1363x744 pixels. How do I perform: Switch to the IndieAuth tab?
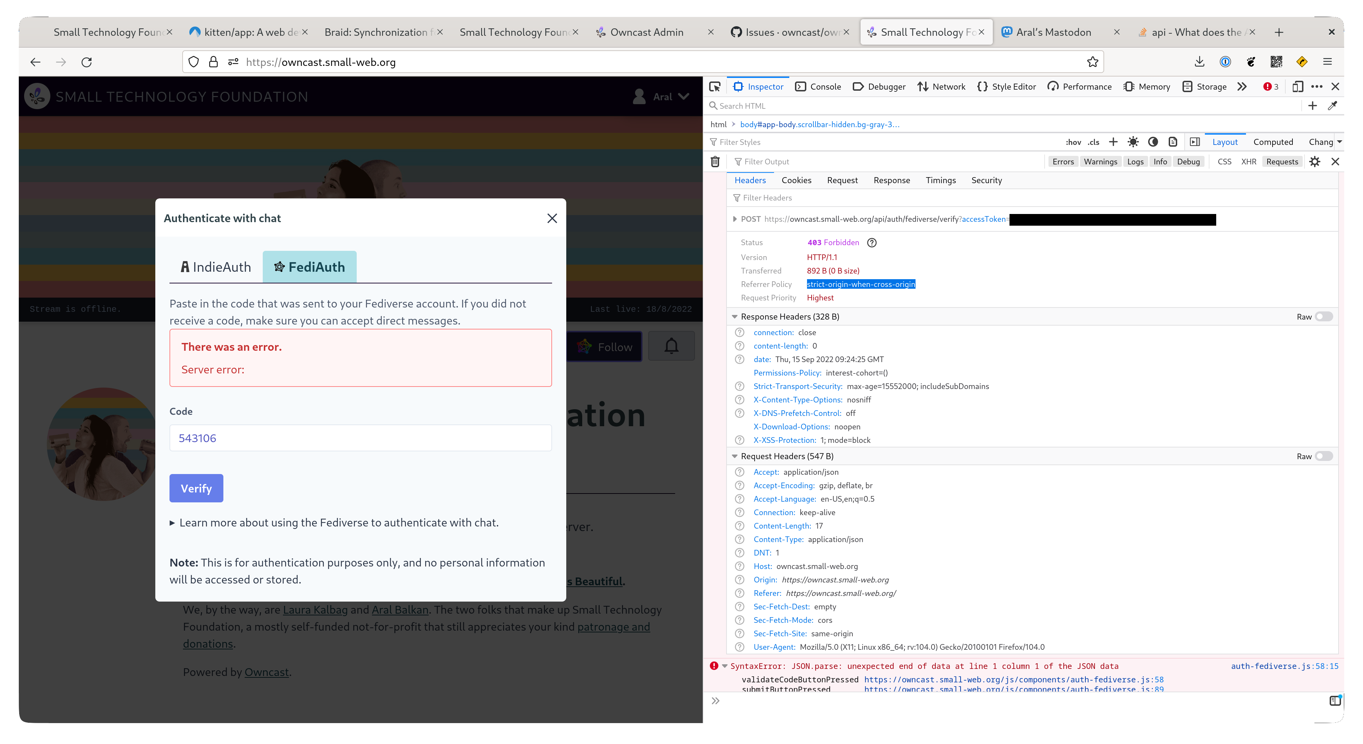point(215,266)
